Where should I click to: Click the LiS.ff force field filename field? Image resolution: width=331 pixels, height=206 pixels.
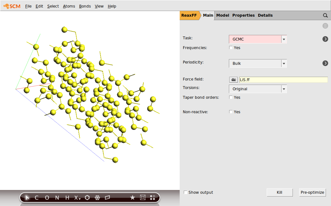283,80
